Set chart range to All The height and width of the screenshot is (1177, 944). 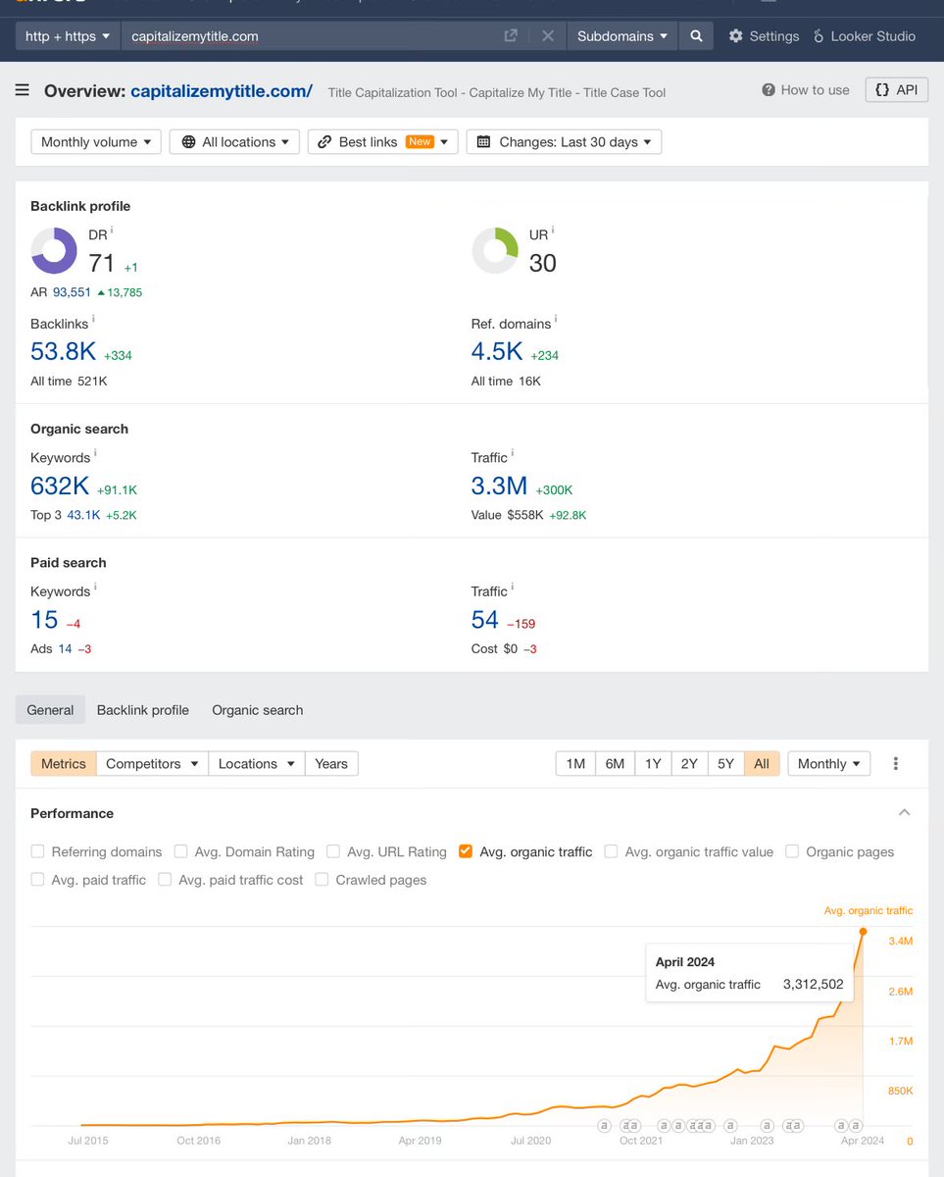pos(762,763)
